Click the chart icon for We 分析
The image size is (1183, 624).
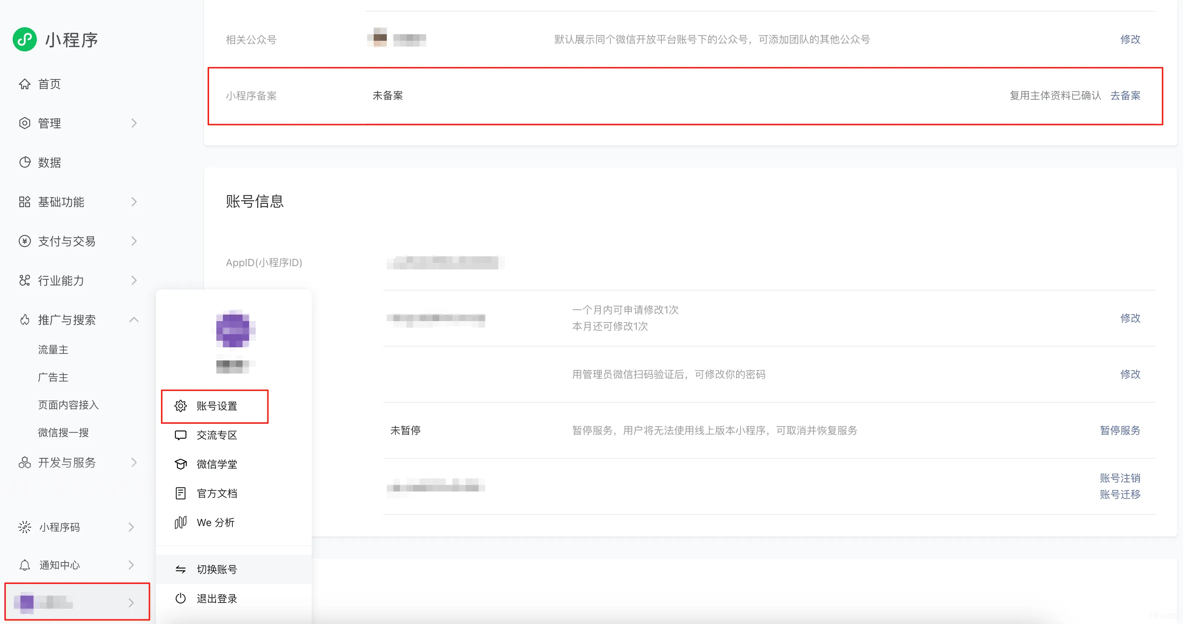point(181,522)
